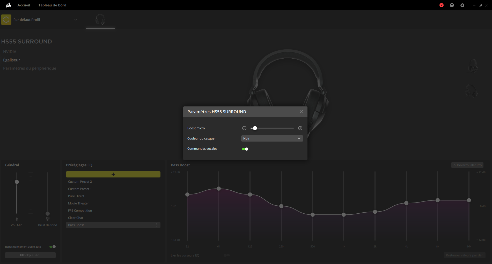The width and height of the screenshot is (492, 264).
Task: Open the Couleur du casque dropdown
Action: pos(272,138)
